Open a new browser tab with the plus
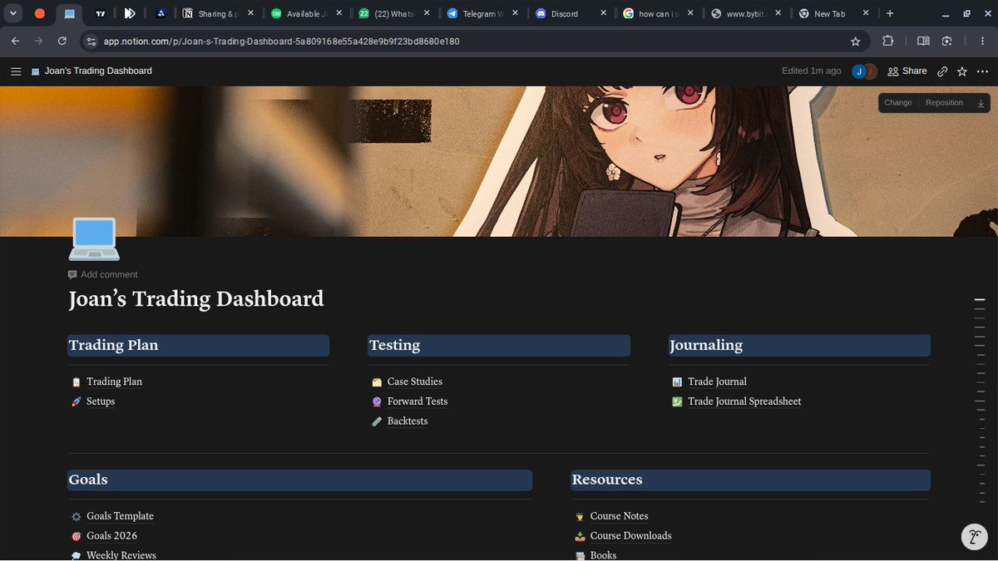The height and width of the screenshot is (561, 998). click(890, 13)
